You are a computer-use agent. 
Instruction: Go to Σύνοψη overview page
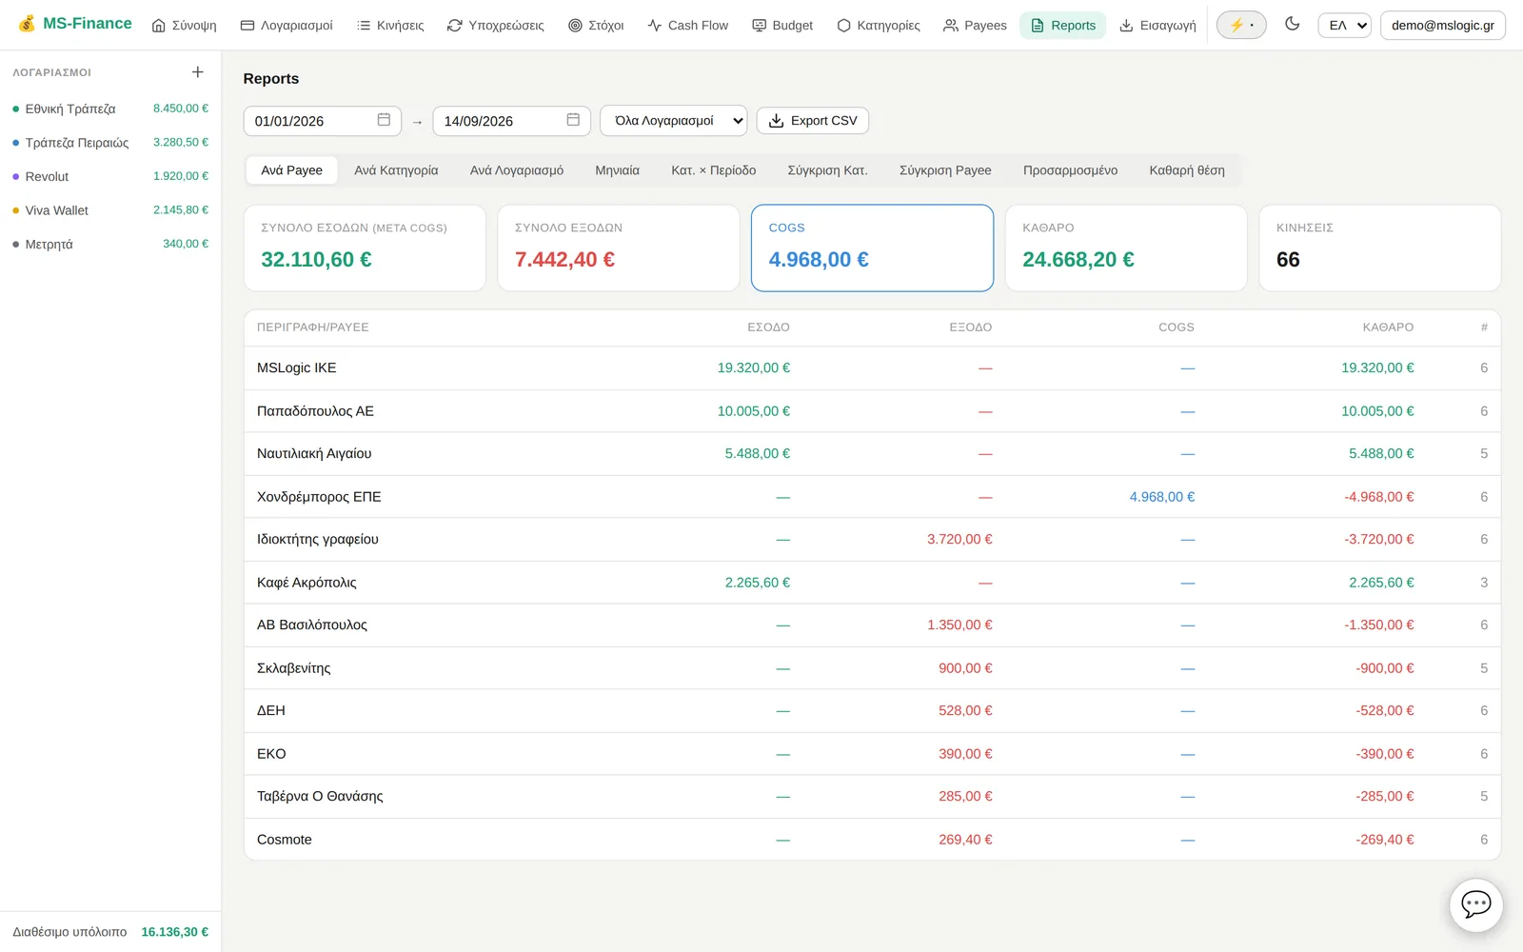click(x=185, y=26)
